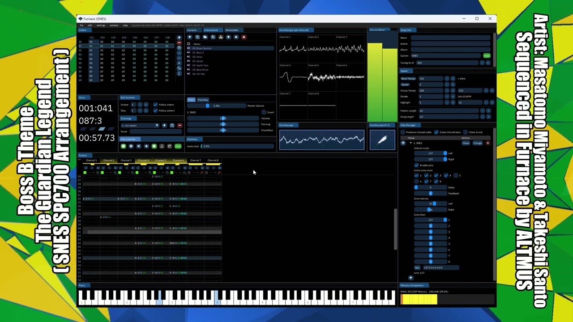Add a subsong with the plus icon
This screenshot has width=573, height=322.
pos(164,125)
